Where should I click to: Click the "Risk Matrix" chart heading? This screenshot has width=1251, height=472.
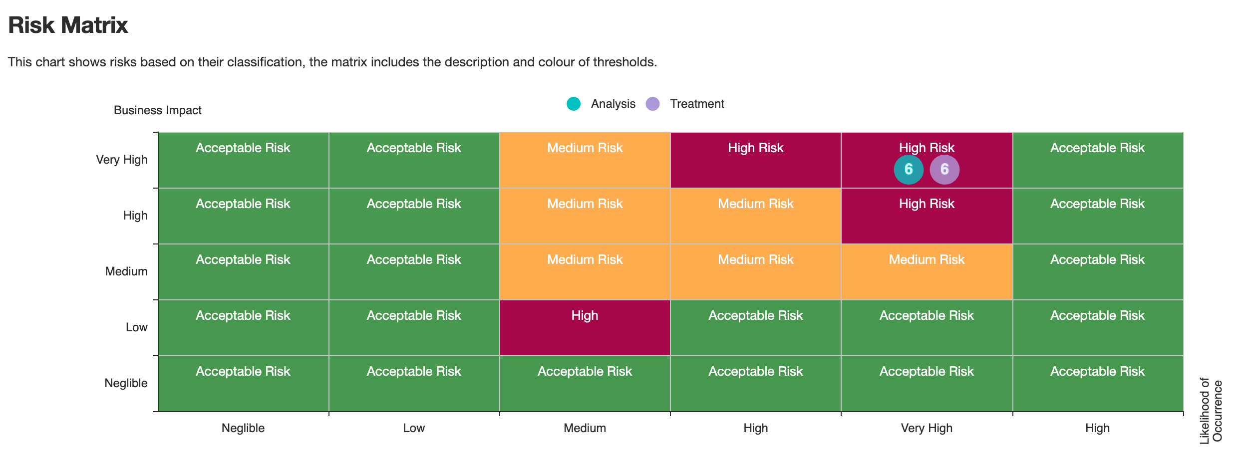point(68,25)
